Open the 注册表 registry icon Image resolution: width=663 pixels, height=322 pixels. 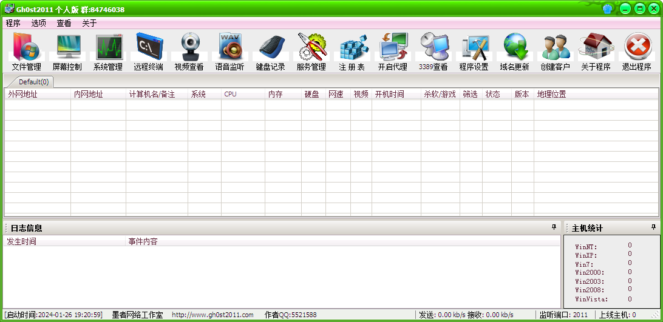click(x=352, y=52)
